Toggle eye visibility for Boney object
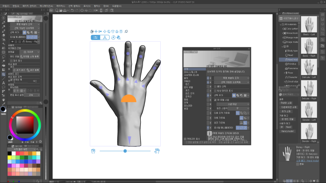The width and height of the screenshot is (326, 183). (x=12, y=42)
